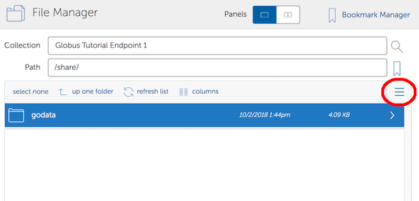Click the up one folder label

coord(93,92)
